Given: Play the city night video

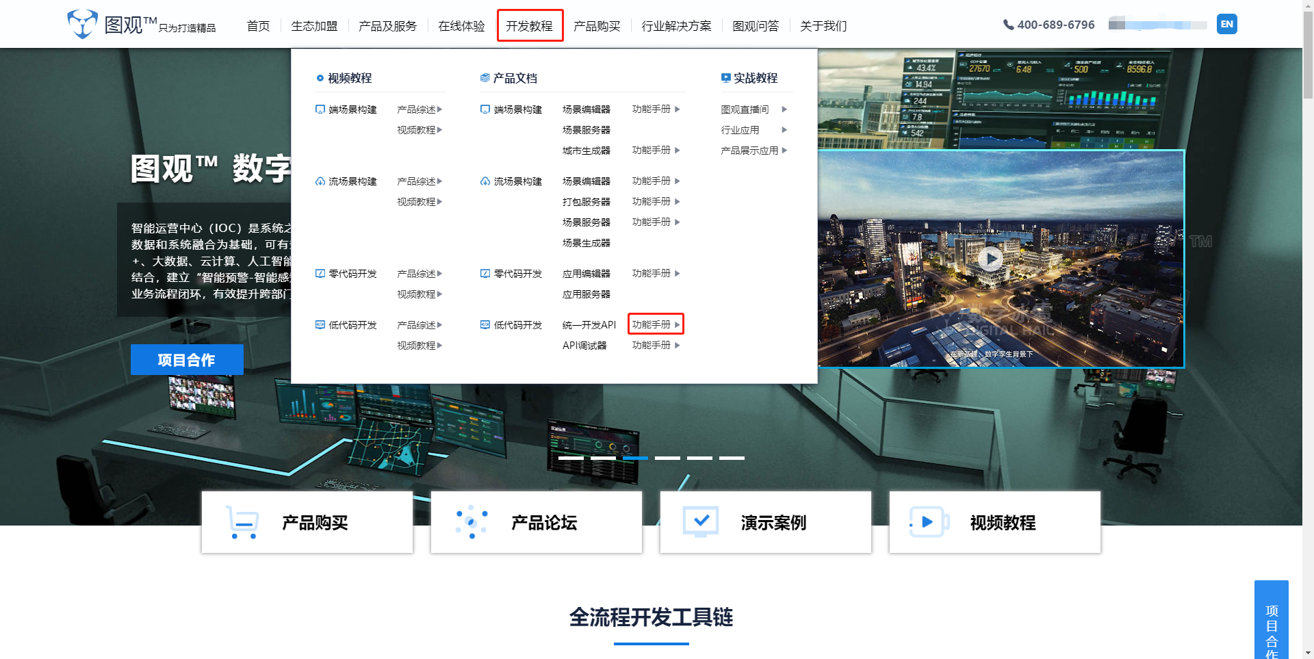Looking at the screenshot, I should [x=990, y=259].
